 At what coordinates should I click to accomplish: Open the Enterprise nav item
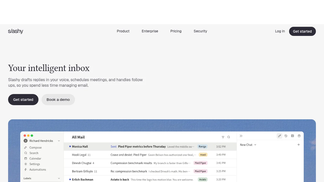(150, 31)
